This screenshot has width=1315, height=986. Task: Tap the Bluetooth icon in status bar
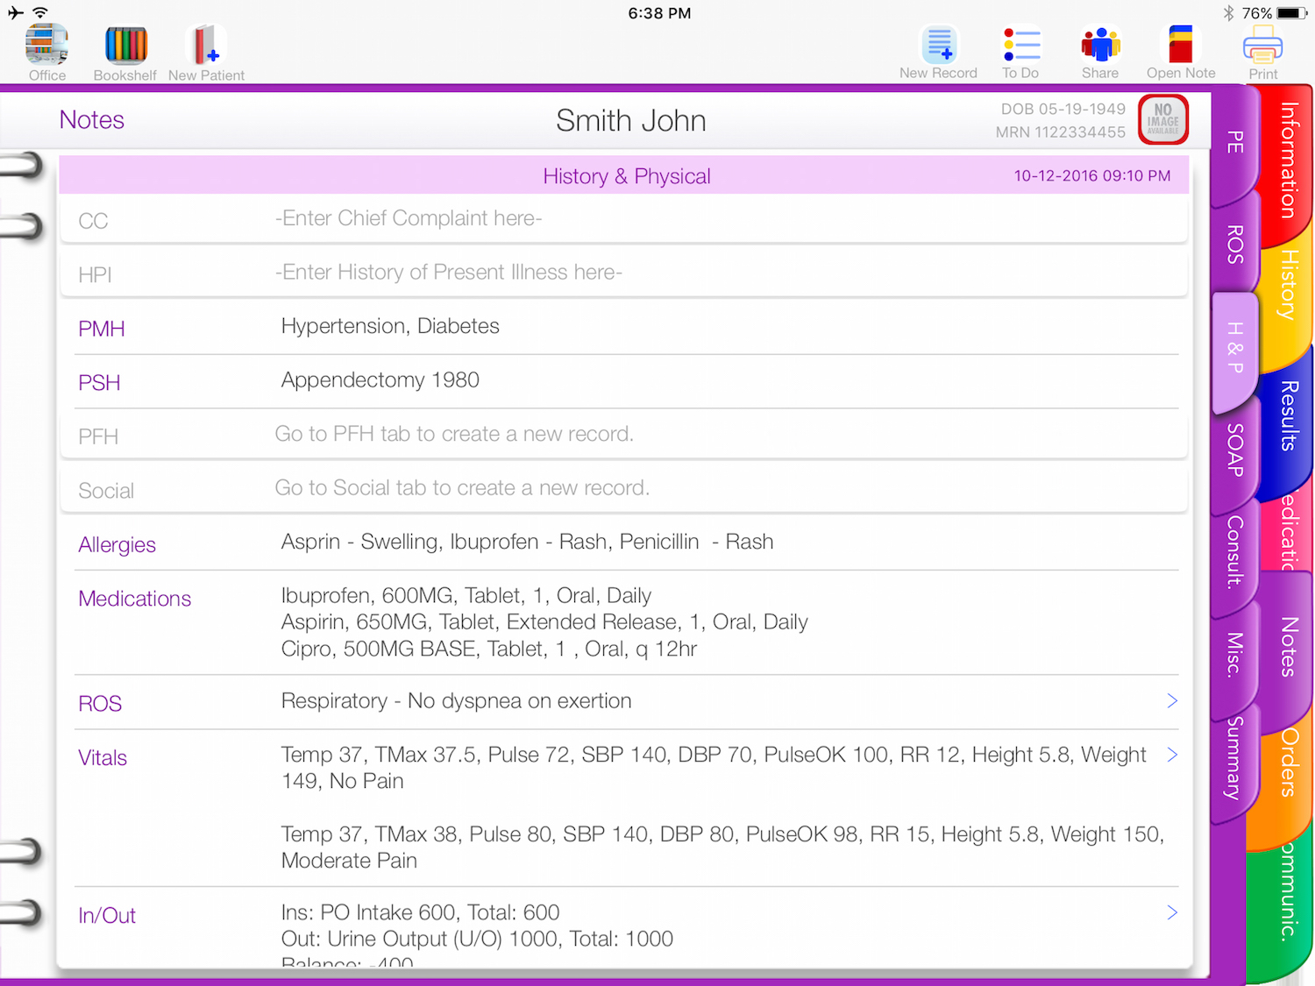[x=1228, y=13]
